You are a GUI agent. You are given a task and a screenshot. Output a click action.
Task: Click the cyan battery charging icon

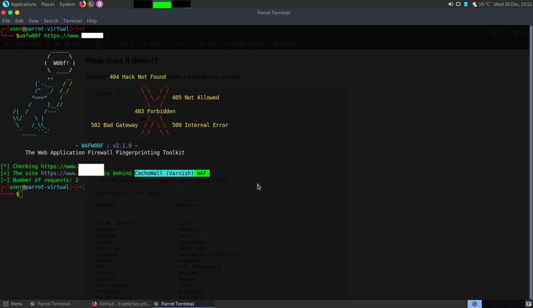[465, 4]
